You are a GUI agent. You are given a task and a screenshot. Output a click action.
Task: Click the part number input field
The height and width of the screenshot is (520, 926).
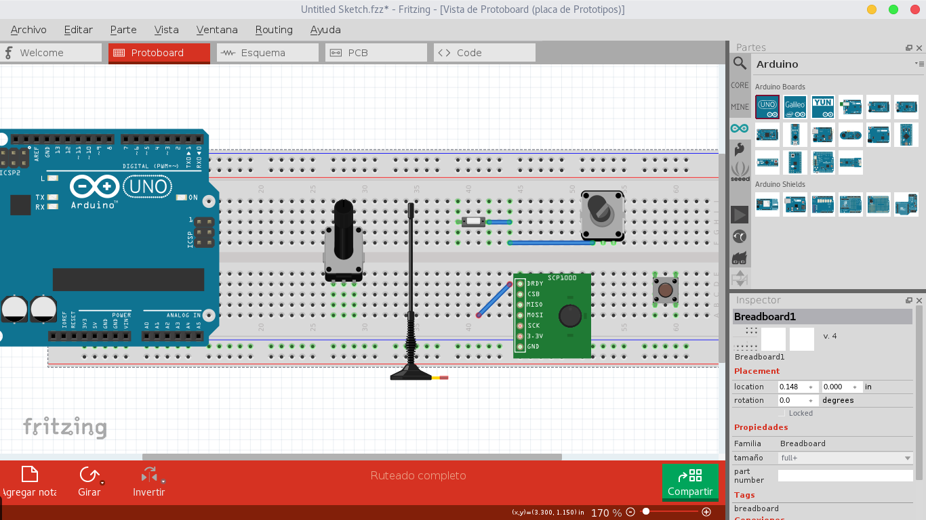[845, 475]
